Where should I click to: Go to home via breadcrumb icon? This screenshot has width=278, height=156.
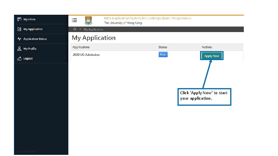click(75, 29)
